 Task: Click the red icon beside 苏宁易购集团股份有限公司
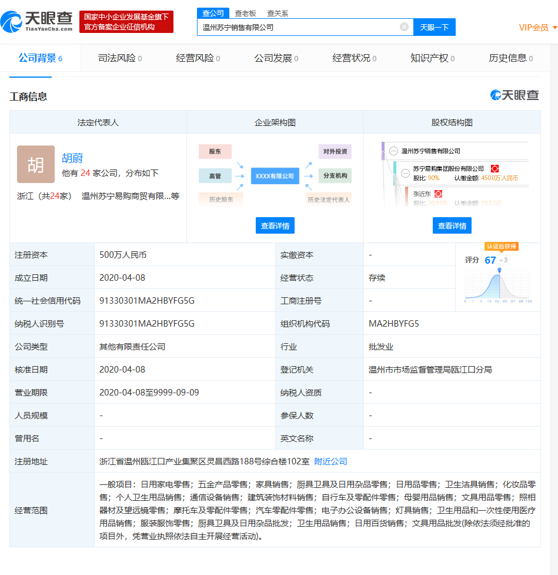494,169
